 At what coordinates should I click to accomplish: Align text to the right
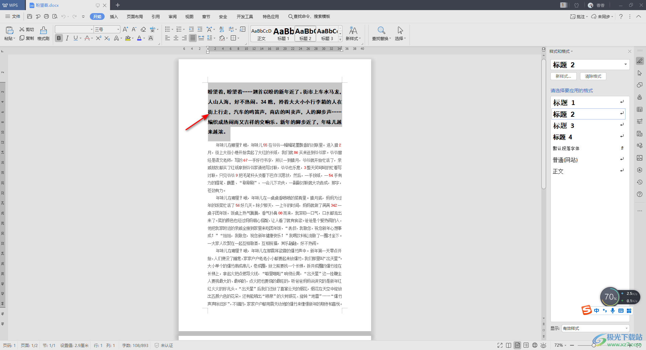point(184,38)
